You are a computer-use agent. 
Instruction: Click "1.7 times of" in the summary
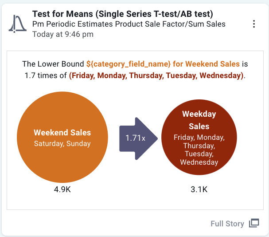(46, 75)
